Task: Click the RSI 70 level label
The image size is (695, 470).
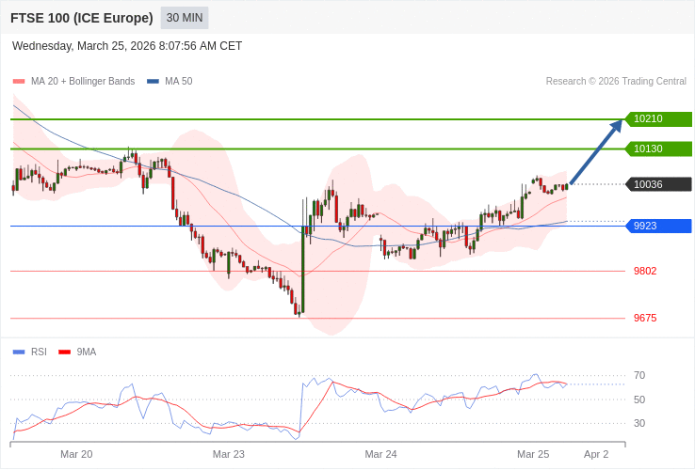Action: click(639, 375)
